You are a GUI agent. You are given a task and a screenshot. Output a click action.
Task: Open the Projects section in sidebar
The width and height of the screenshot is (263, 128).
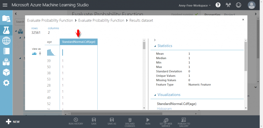pos(6,18)
